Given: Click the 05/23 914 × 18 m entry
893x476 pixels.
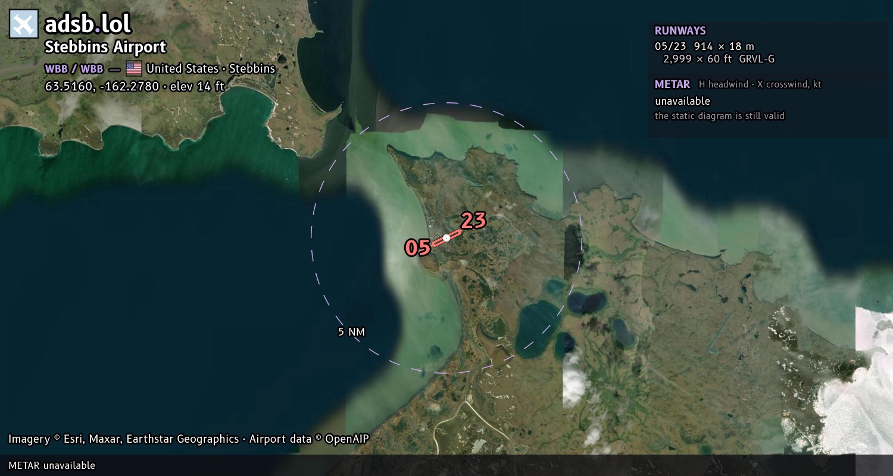Looking at the screenshot, I should pos(704,46).
